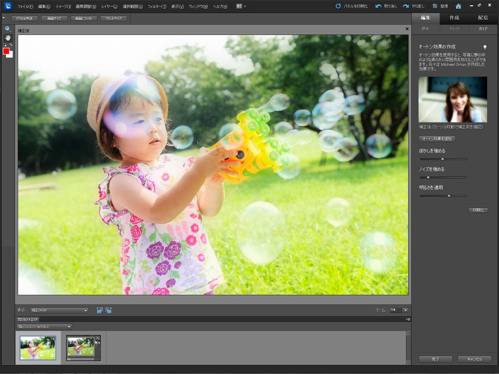Click the ぼかしを強める slider handle

coord(442,159)
